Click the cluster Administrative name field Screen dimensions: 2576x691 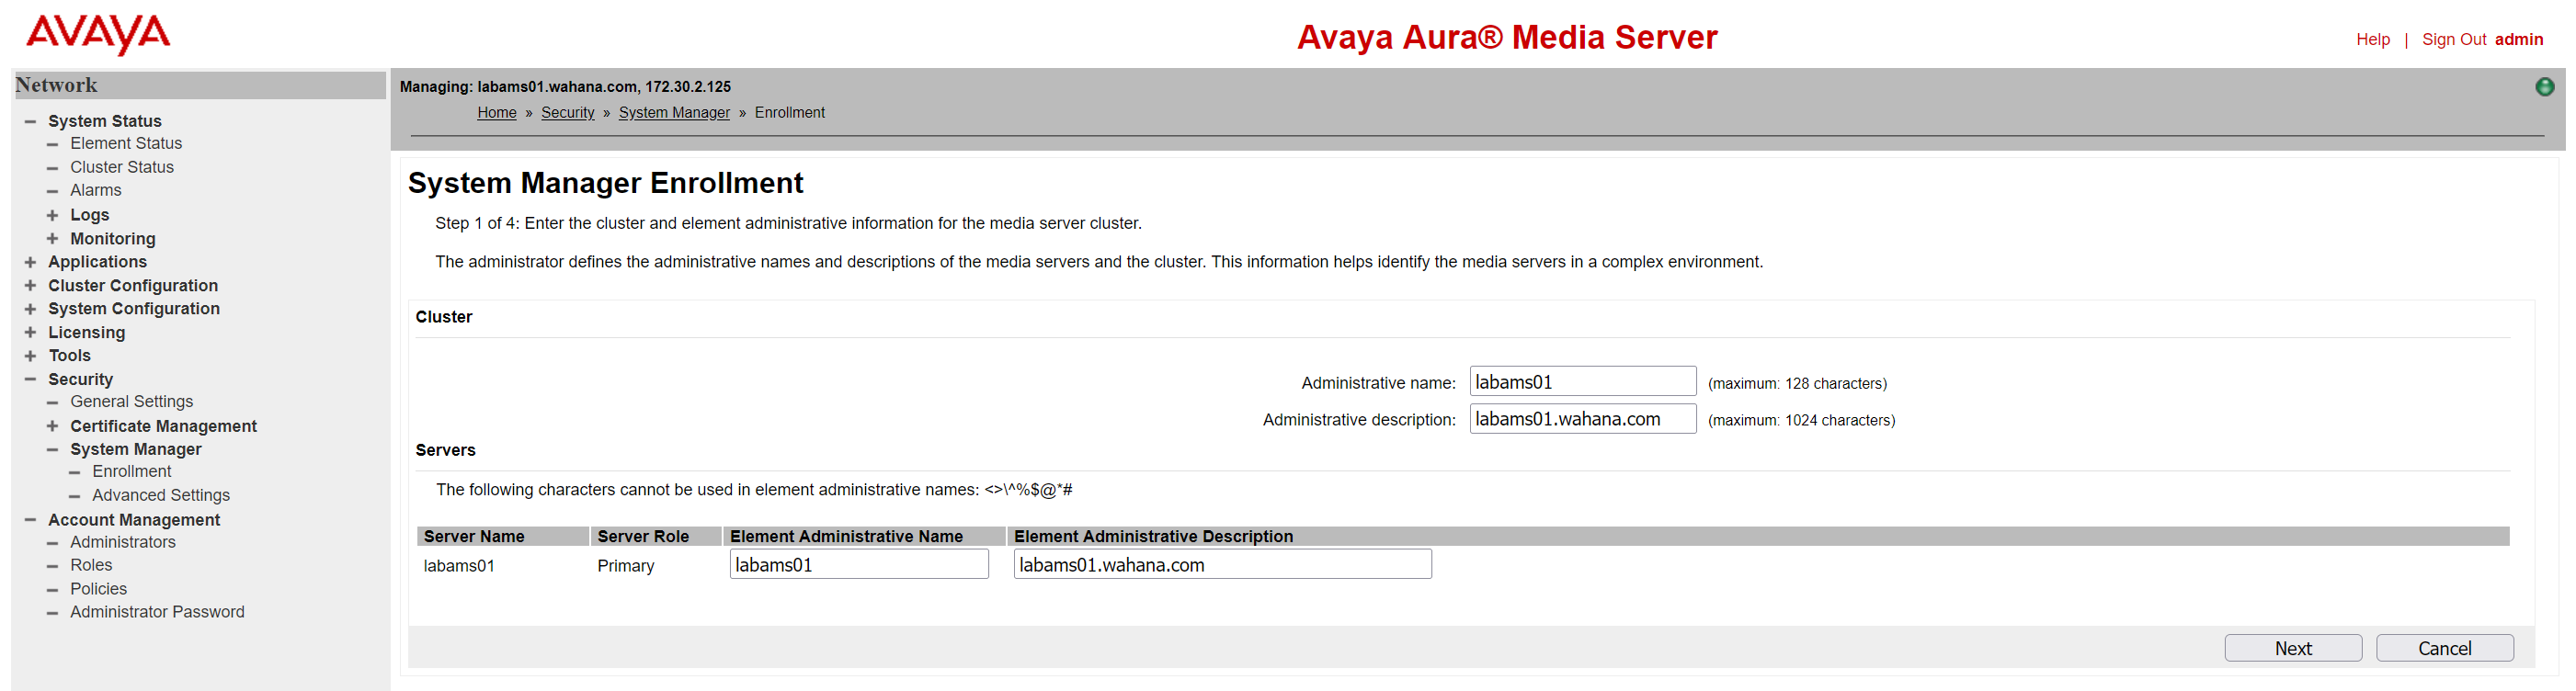coord(1581,382)
